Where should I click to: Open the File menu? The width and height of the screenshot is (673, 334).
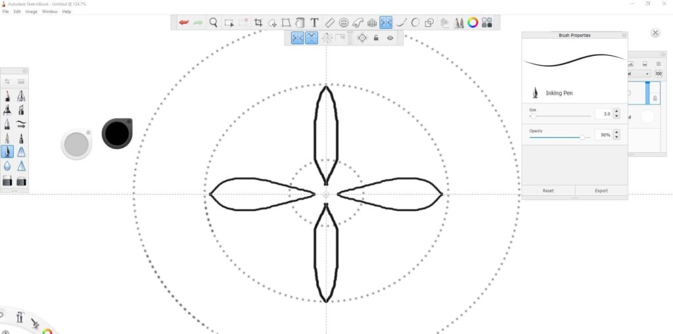[5, 12]
